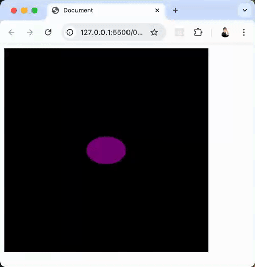Open the Chrome profile avatar
This screenshot has height=267, width=255.
coord(225,32)
